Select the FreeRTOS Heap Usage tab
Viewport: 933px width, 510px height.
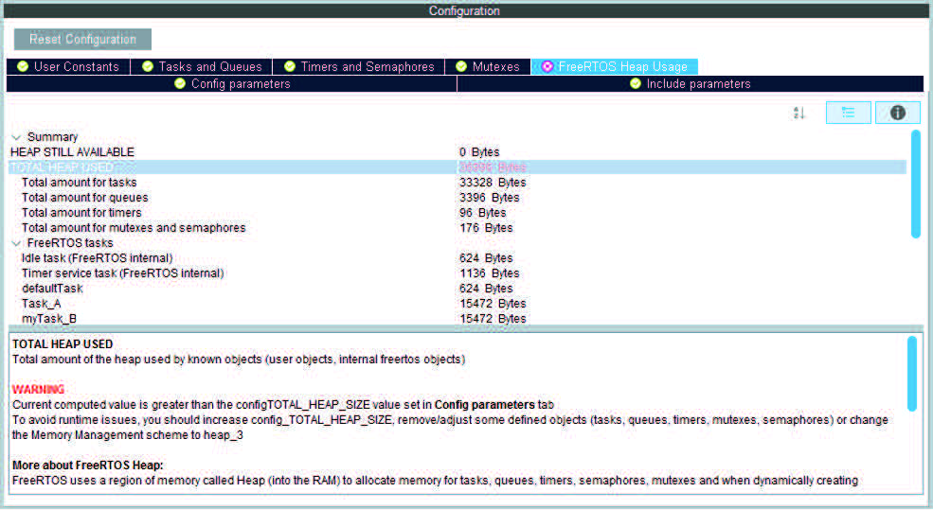click(615, 66)
